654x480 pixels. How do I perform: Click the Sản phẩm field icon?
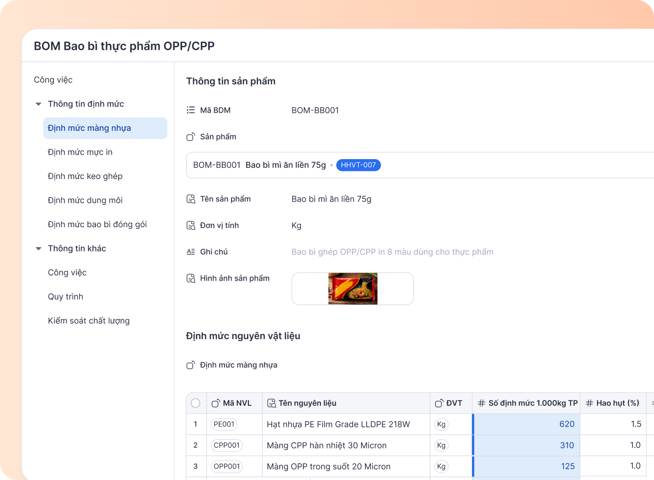pyautogui.click(x=190, y=137)
